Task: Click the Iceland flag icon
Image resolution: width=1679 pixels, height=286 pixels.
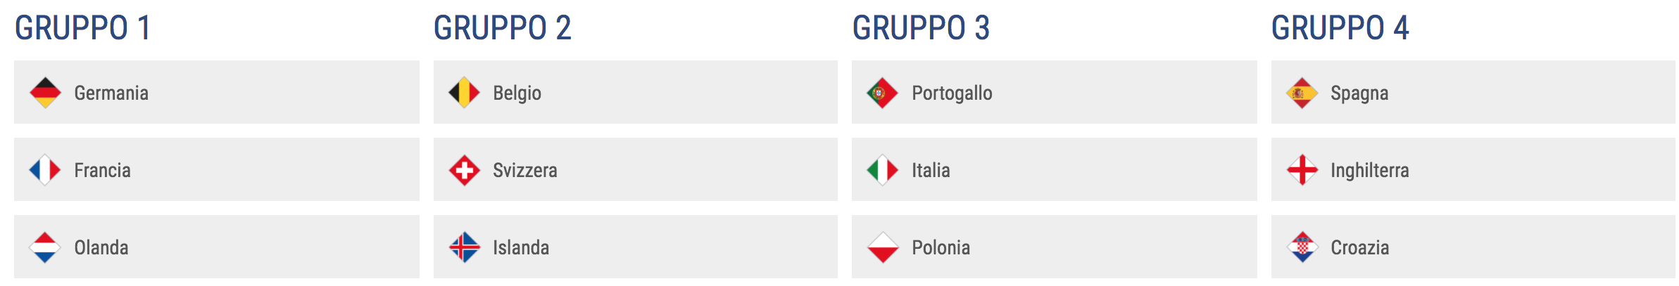Action: click(464, 247)
